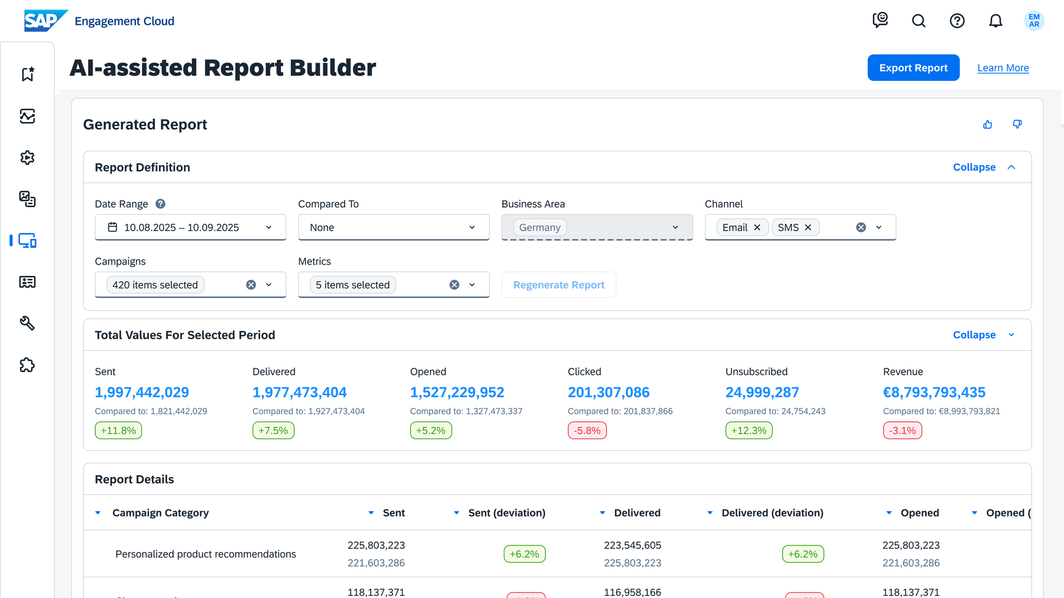The image size is (1064, 598).
Task: Click the Opened total 1,527,229,952
Action: [457, 392]
